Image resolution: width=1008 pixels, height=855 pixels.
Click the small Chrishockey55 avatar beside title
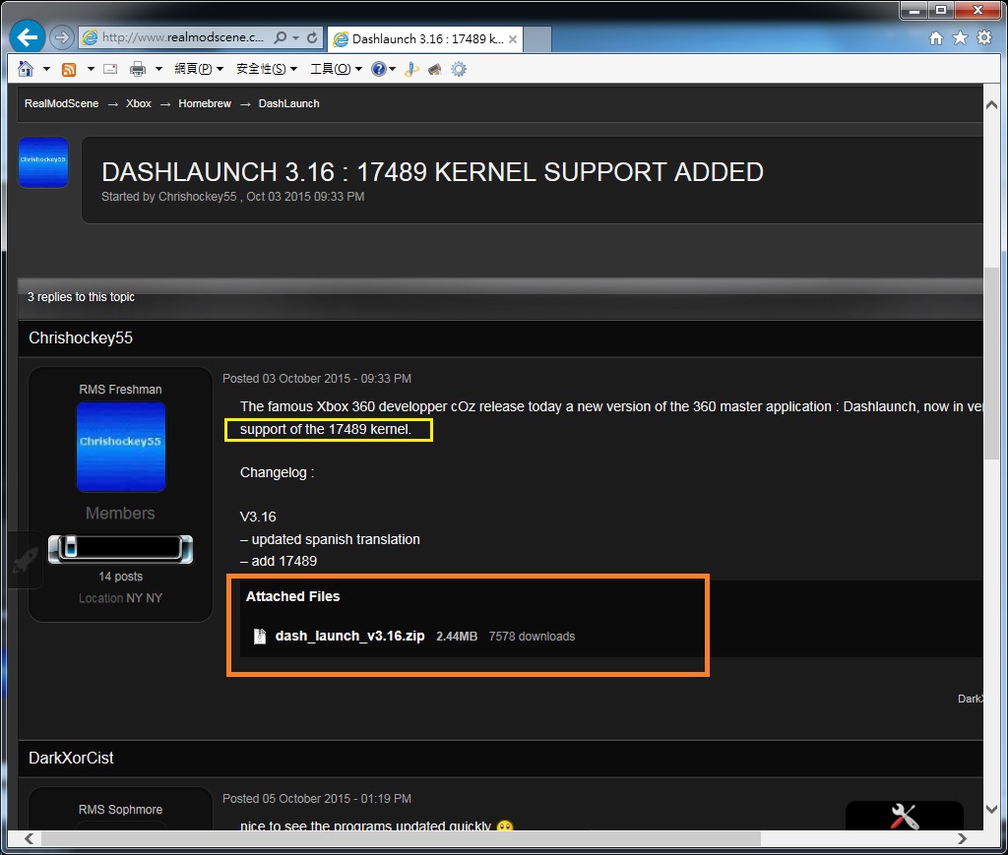pyautogui.click(x=43, y=162)
